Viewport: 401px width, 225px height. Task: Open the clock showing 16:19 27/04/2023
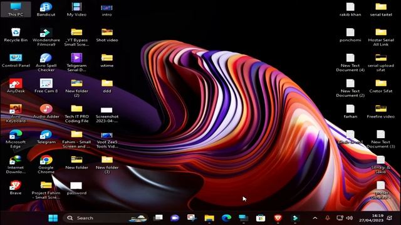(x=371, y=218)
